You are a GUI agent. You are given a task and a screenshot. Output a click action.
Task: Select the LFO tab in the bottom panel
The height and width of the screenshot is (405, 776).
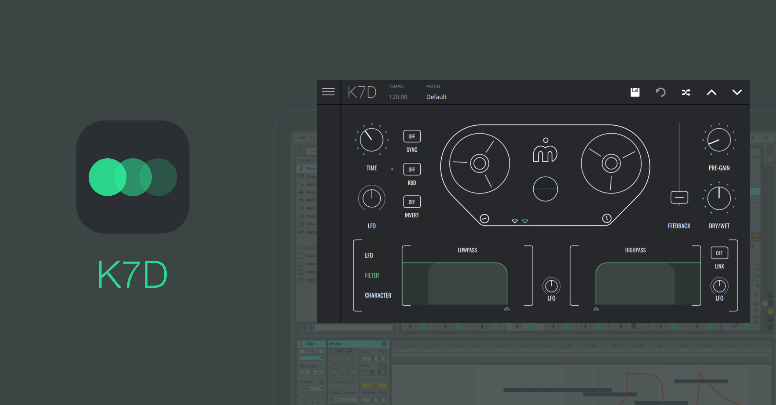(369, 255)
